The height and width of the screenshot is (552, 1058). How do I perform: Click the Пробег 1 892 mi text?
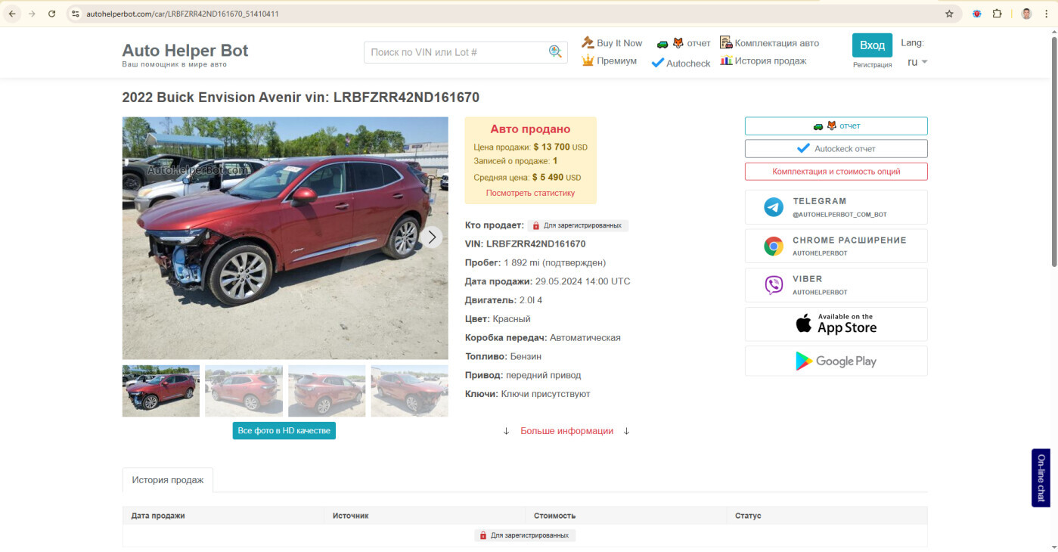coord(535,263)
